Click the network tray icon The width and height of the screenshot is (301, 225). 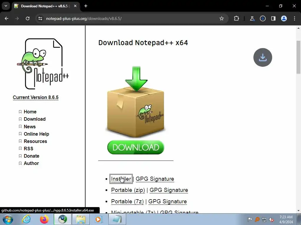[x=264, y=219]
